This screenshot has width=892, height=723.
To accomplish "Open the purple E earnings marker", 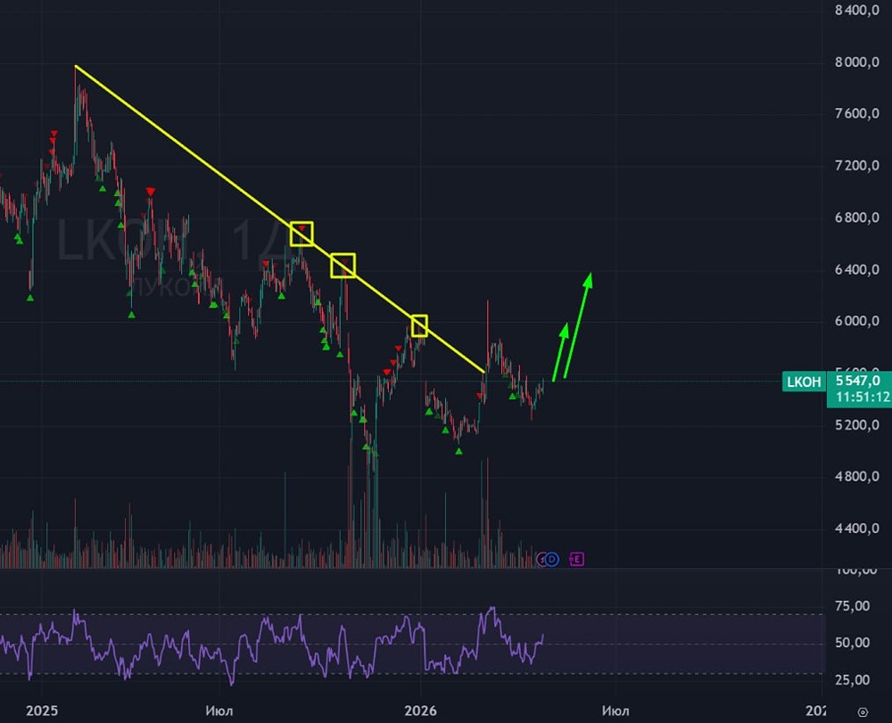I will click(576, 559).
